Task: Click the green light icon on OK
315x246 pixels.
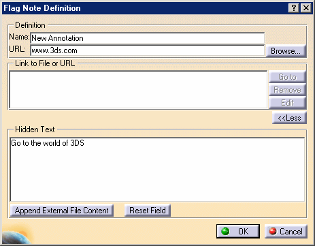Action: 225,231
